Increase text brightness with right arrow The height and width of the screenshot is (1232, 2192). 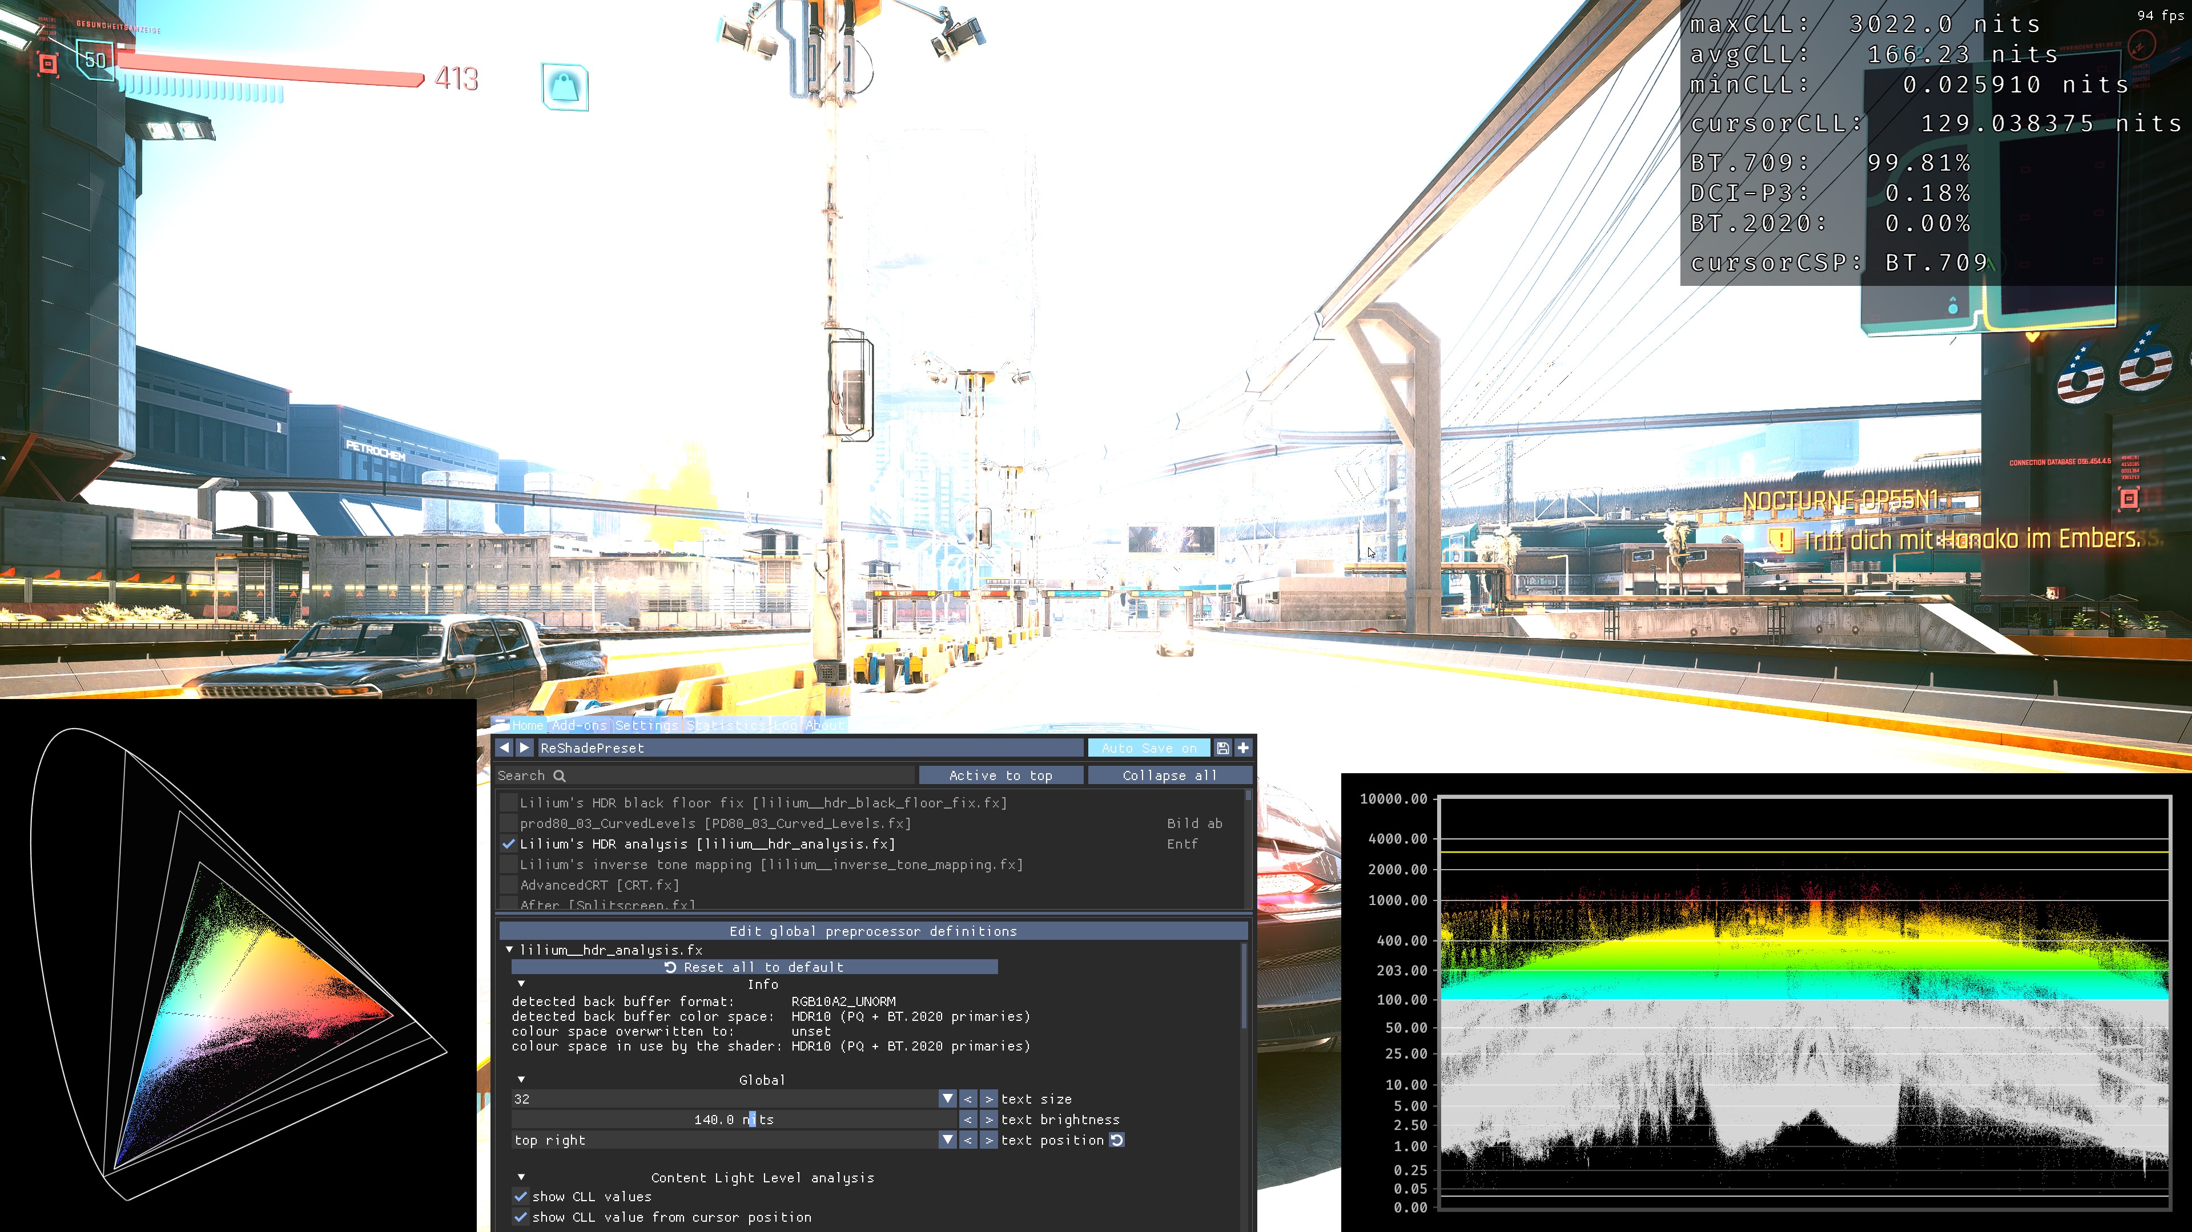(988, 1120)
